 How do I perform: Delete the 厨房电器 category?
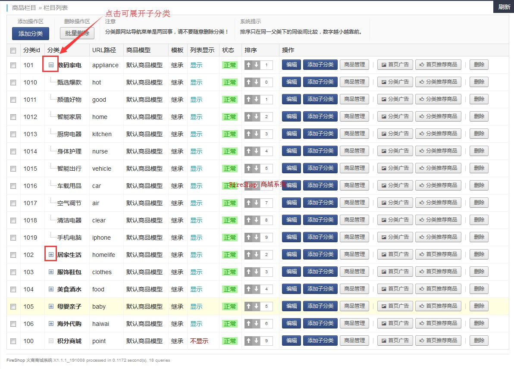[479, 133]
